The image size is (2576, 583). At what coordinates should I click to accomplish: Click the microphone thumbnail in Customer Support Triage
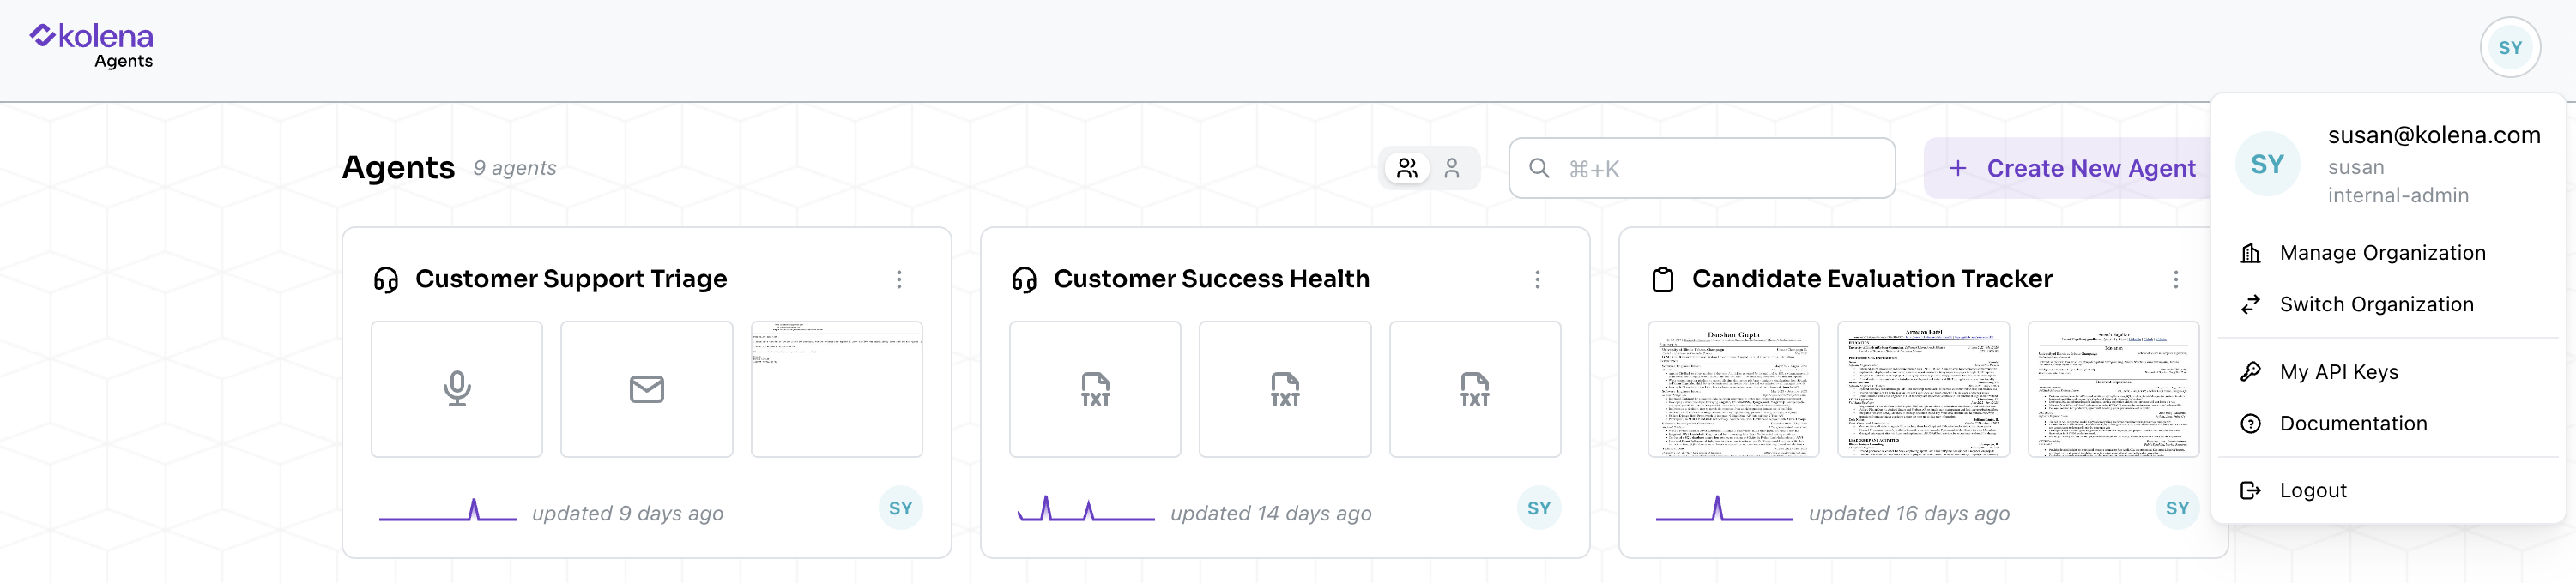457,388
